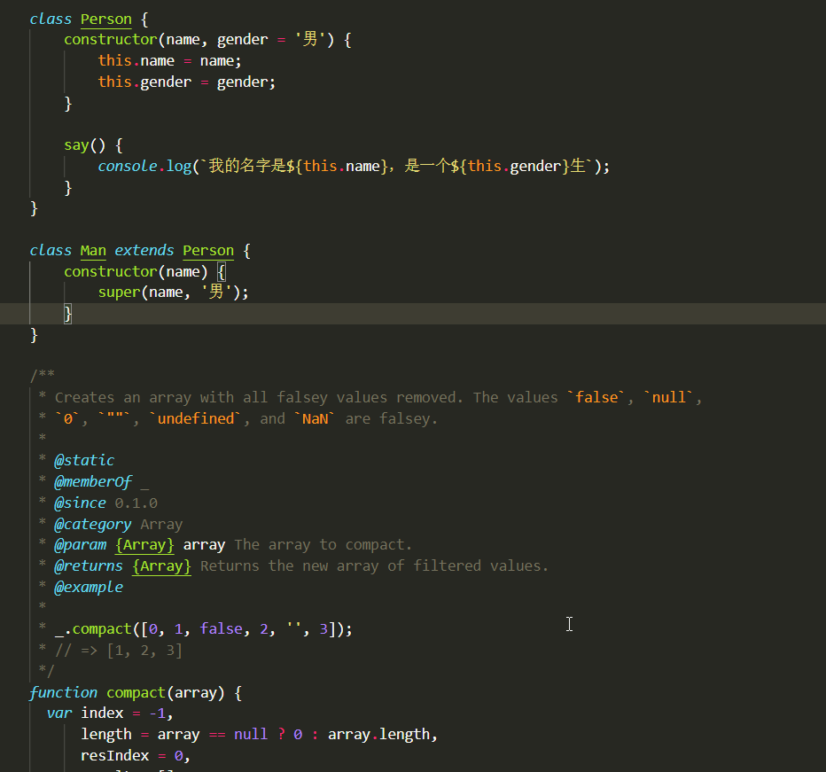The height and width of the screenshot is (772, 826).
Task: Click the 'function compact(array)' declaration
Action: 127,692
